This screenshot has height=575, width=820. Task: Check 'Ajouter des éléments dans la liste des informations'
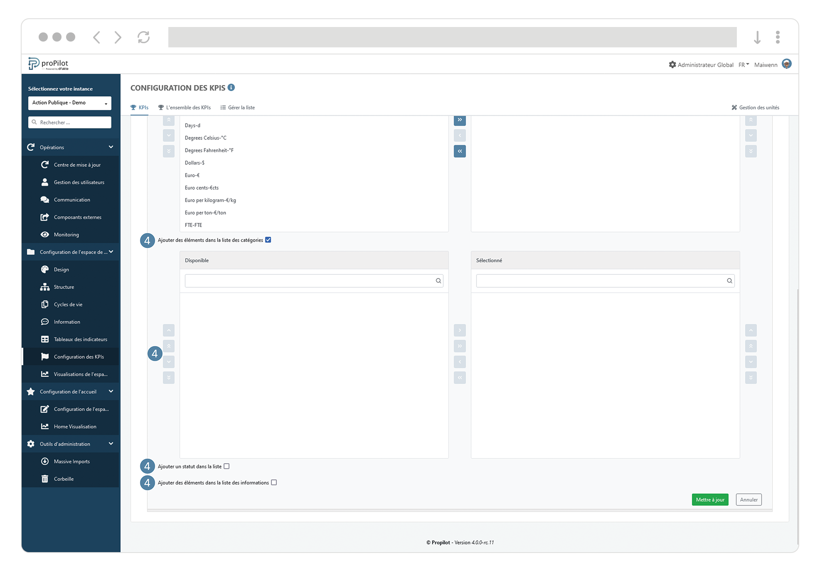(274, 482)
